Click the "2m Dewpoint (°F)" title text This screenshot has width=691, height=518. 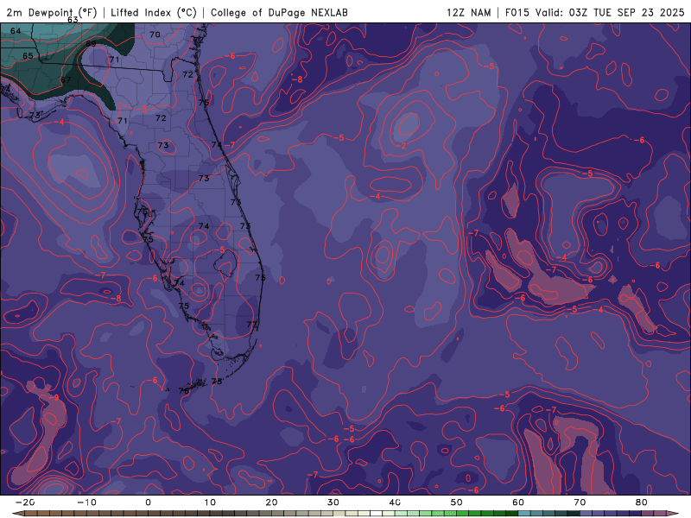tap(51, 12)
